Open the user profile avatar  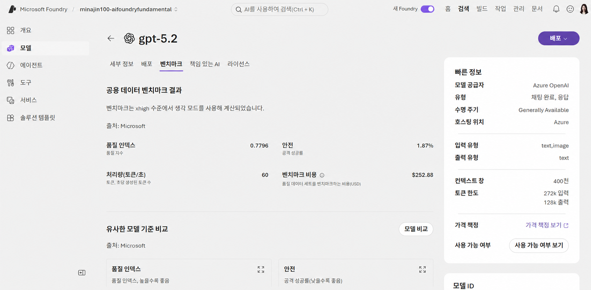coord(584,9)
